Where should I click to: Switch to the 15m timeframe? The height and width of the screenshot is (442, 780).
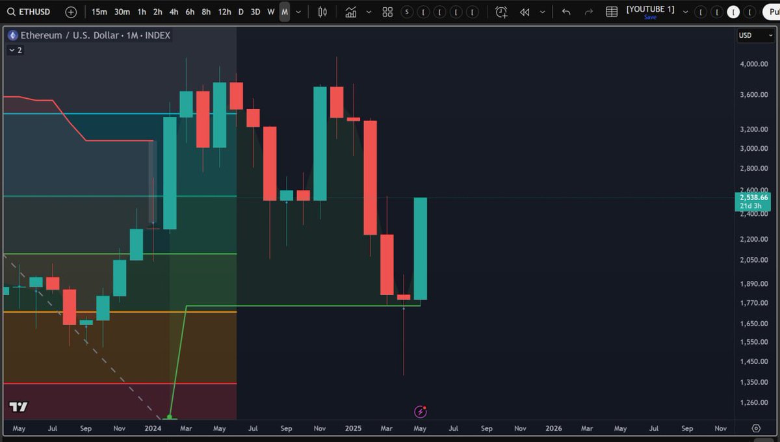pyautogui.click(x=99, y=12)
